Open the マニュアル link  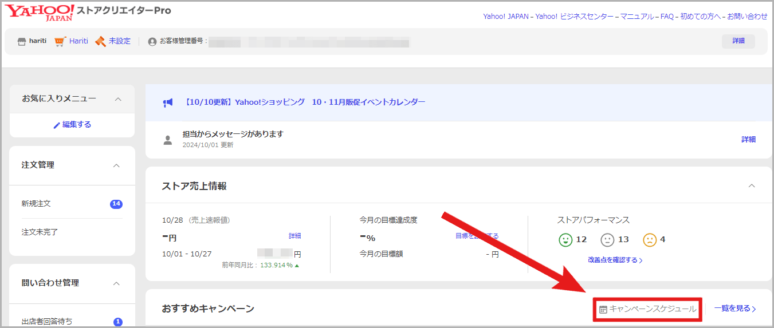637,17
